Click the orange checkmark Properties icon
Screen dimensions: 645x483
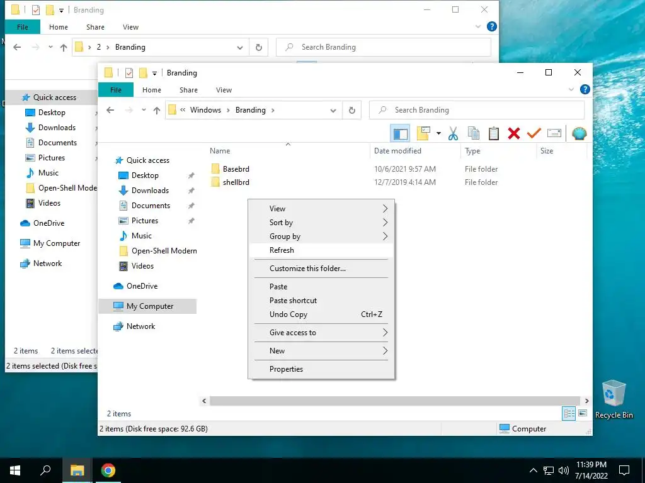pos(534,133)
